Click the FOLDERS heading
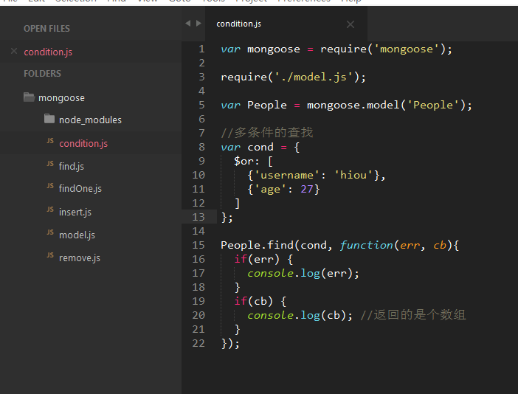 click(x=42, y=73)
